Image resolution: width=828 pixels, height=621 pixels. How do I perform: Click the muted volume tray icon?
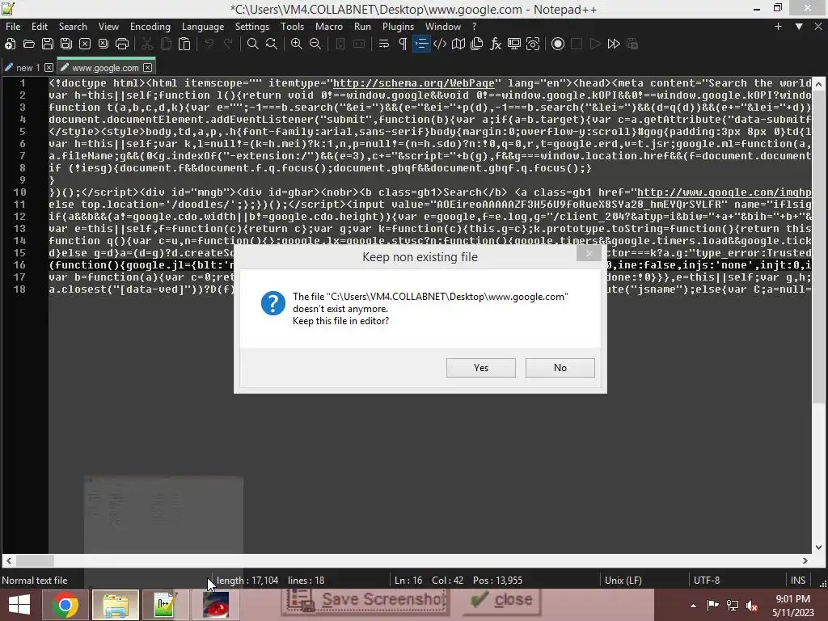coord(752,605)
